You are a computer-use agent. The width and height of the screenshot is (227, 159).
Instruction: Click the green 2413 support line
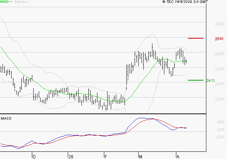[x=196, y=80]
